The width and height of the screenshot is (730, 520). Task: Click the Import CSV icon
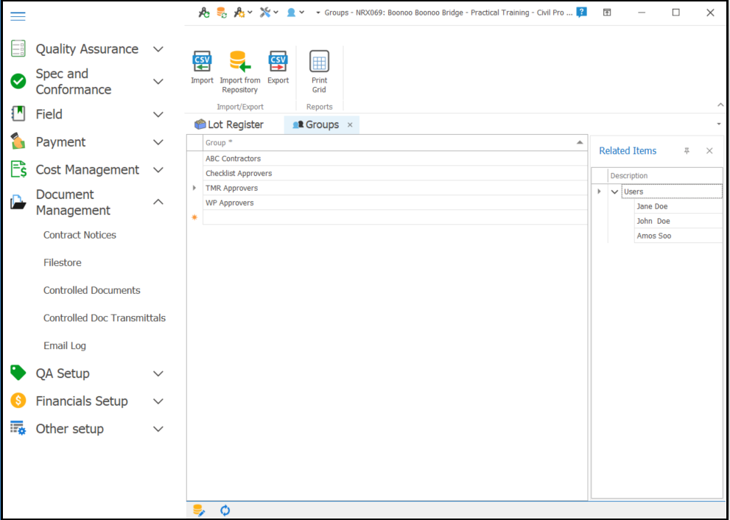[202, 62]
